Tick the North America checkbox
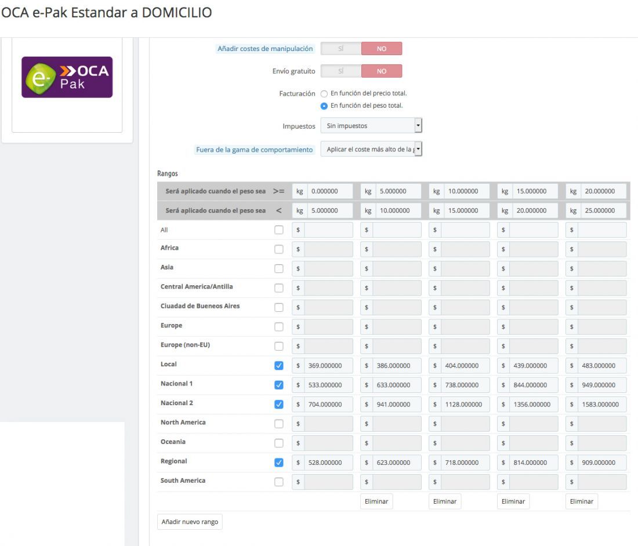Screen dimensions: 638x546 (x=279, y=424)
